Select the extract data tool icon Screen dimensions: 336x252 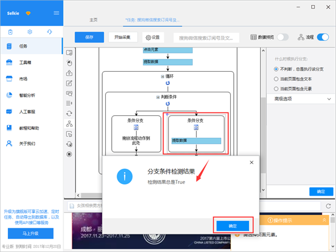coord(69,73)
